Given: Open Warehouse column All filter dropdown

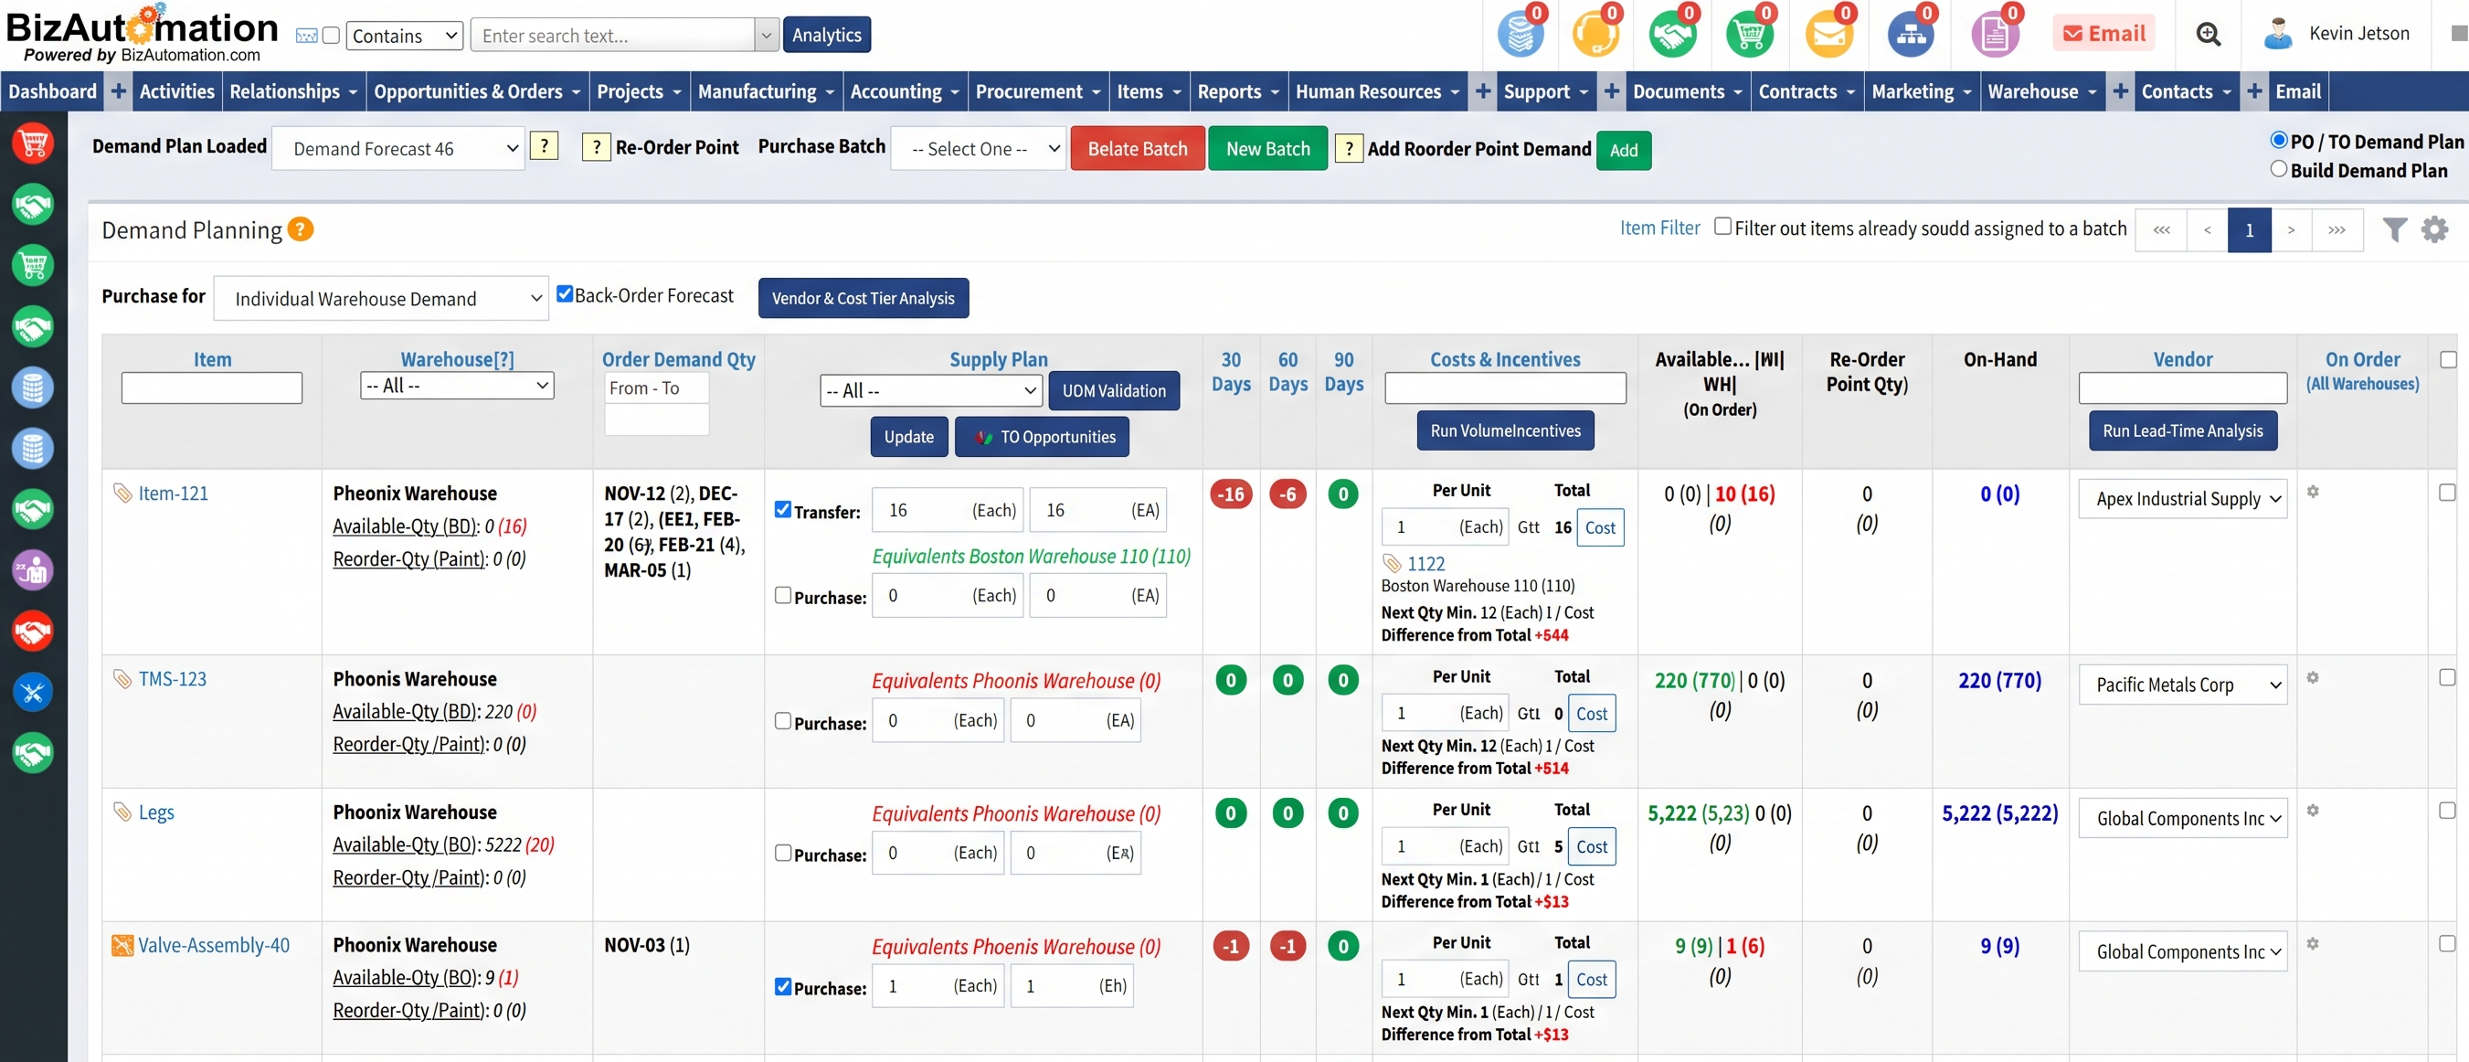Looking at the screenshot, I should click(457, 386).
